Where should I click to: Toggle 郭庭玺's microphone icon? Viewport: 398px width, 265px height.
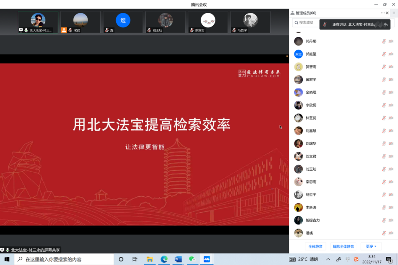pyautogui.click(x=384, y=54)
